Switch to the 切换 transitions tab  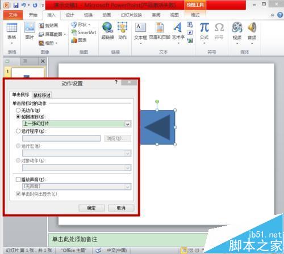(x=88, y=15)
